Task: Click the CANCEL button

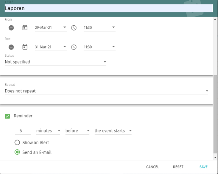Action: click(x=153, y=167)
